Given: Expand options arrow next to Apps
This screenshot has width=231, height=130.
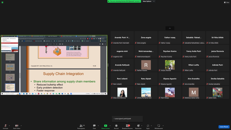Looking at the screenshot, I should 151,126.
